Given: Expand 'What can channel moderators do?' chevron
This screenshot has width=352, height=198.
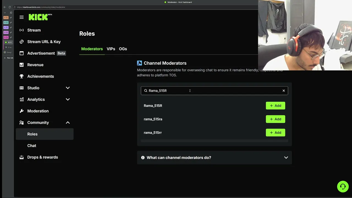Looking at the screenshot, I should tap(286, 158).
